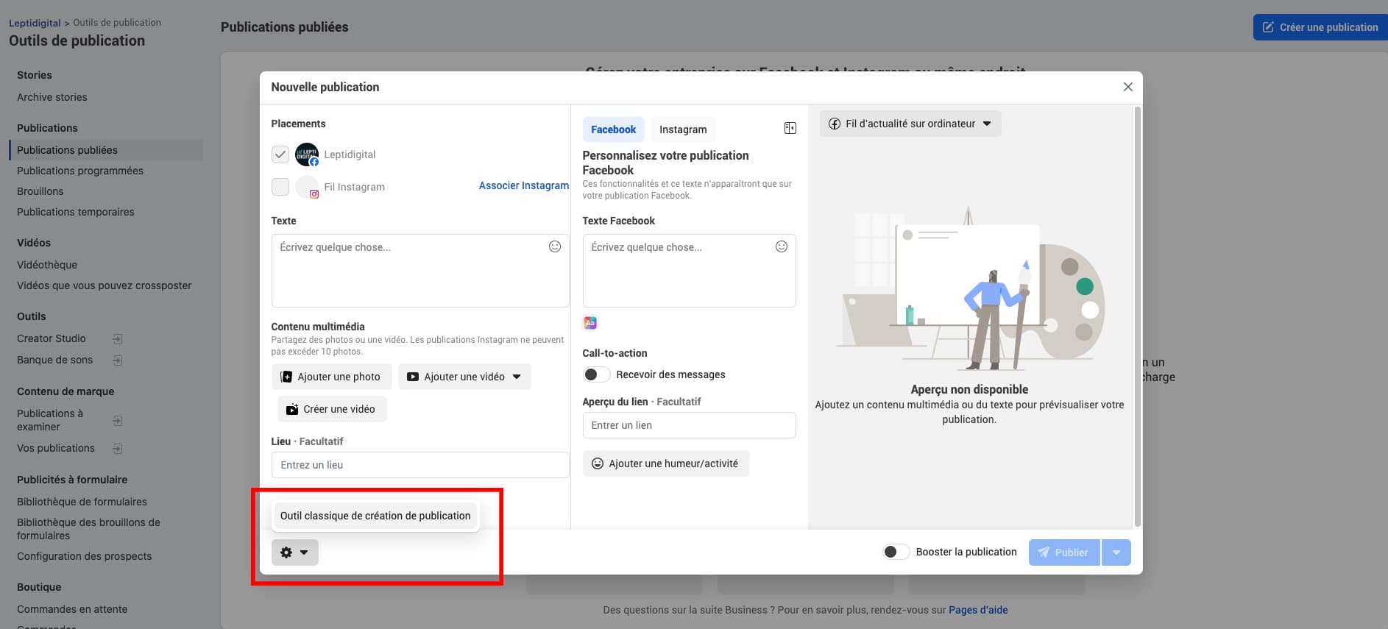Select Outil classique de création de publication
This screenshot has width=1388, height=629.
375,516
